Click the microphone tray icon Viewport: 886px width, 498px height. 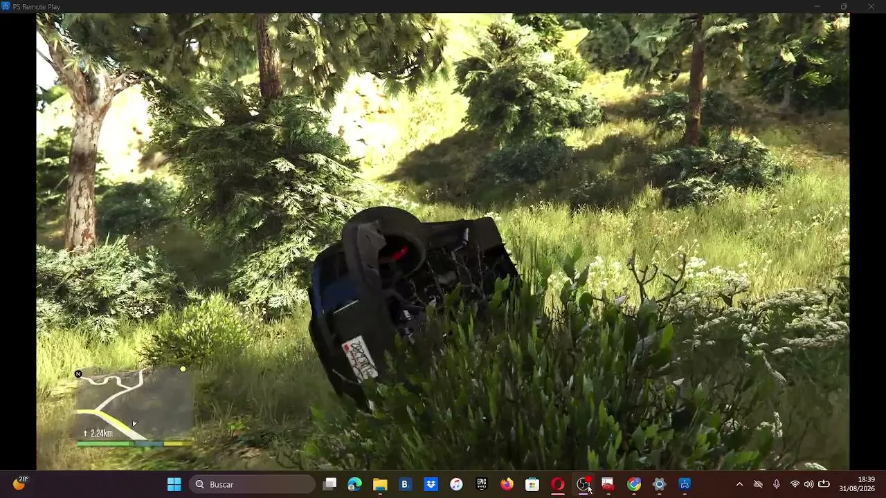777,484
